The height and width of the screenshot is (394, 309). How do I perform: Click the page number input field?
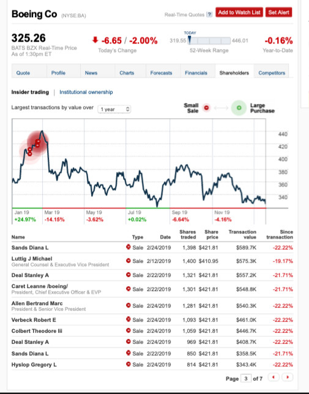coord(246,378)
